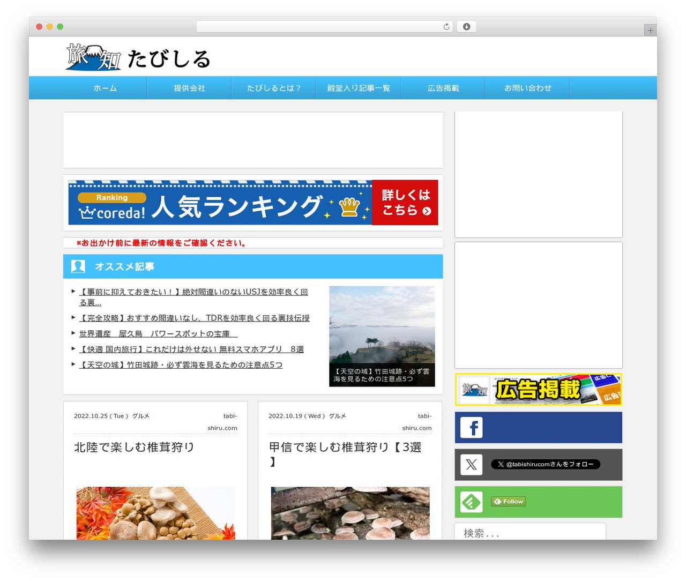Click the red お出かけ前に最新の情報 notice text
Viewport: 686px width, 581px height.
point(161,243)
